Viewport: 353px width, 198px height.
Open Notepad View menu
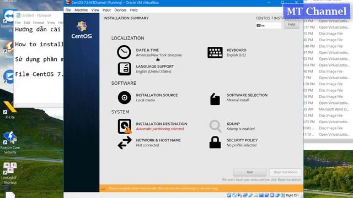(x=51, y=23)
